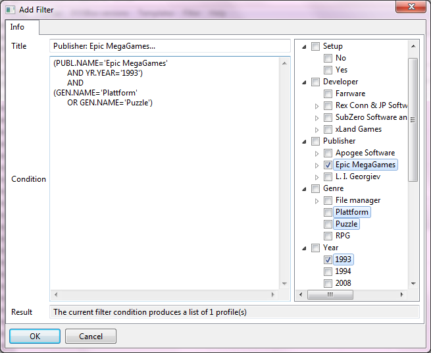Expand the L. I. Georgiev node
Screen dimensions: 431x353
[x=317, y=177]
